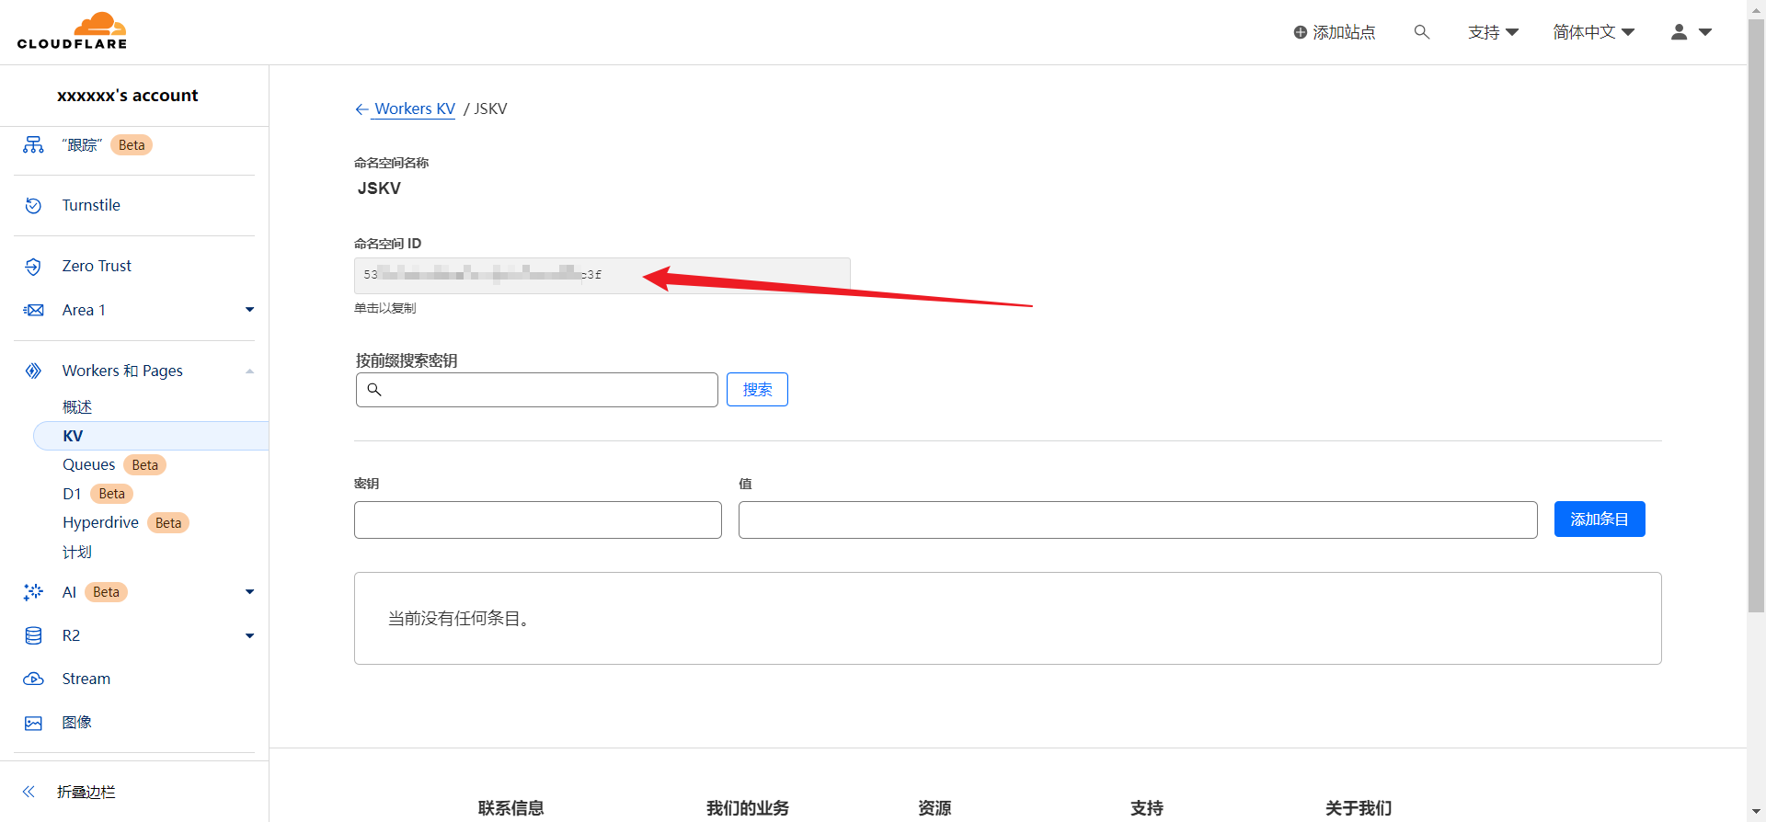
Task: Click the 联系信息 footer heading
Action: coord(511,808)
